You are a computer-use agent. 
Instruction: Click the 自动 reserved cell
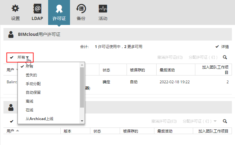pyautogui.click(x=133, y=82)
